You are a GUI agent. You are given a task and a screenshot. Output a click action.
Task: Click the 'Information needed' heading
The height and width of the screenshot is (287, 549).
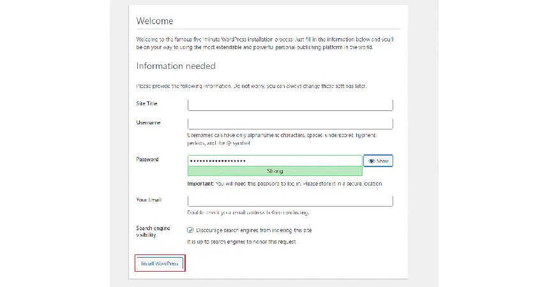point(176,66)
